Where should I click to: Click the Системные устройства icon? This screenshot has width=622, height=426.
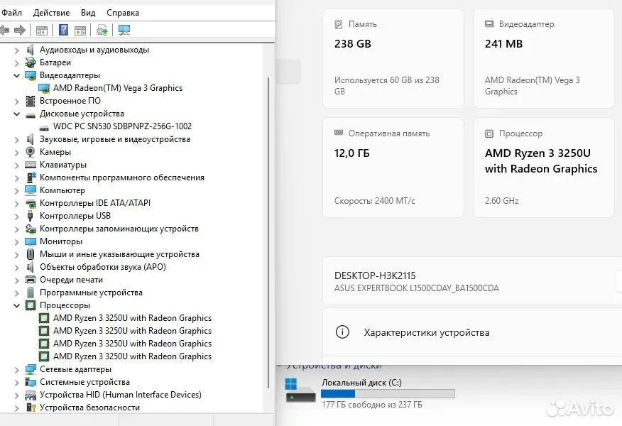pyautogui.click(x=30, y=382)
